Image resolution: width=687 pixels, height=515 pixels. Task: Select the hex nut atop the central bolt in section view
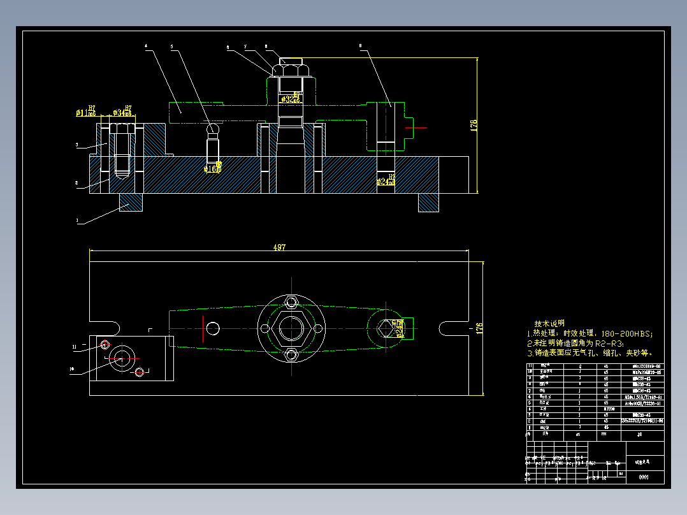pos(291,70)
